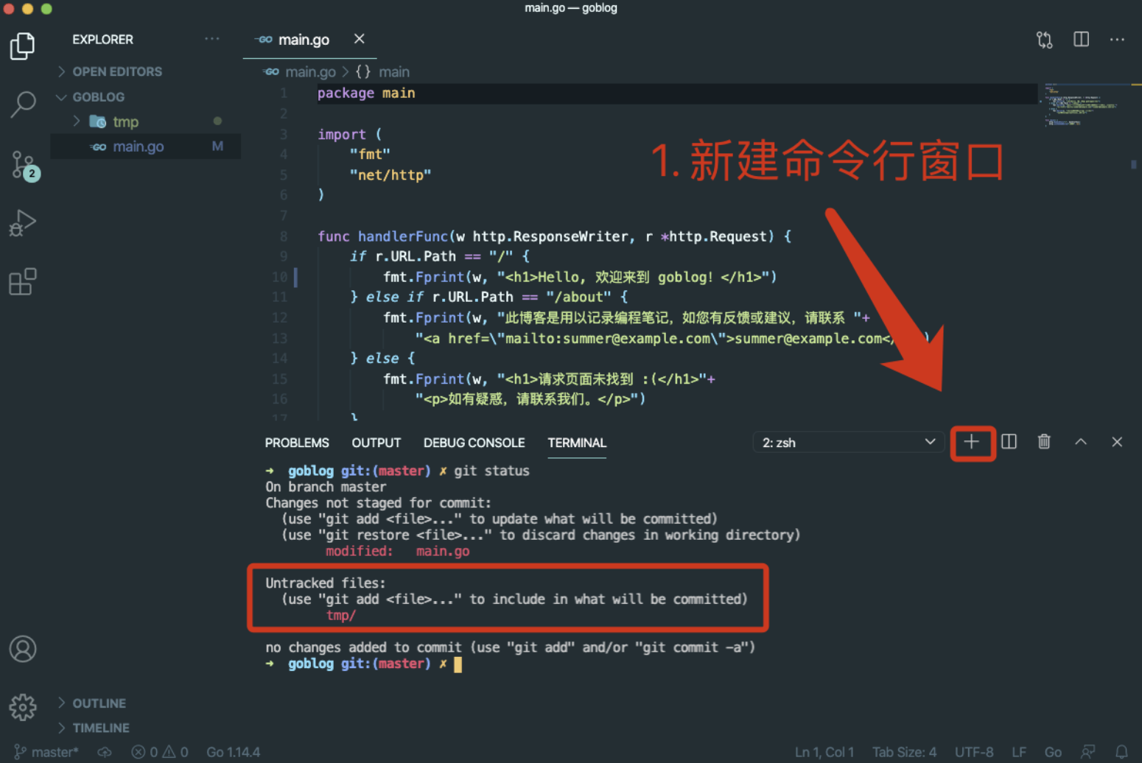Open Accounts icon in activity bar

tap(23, 649)
